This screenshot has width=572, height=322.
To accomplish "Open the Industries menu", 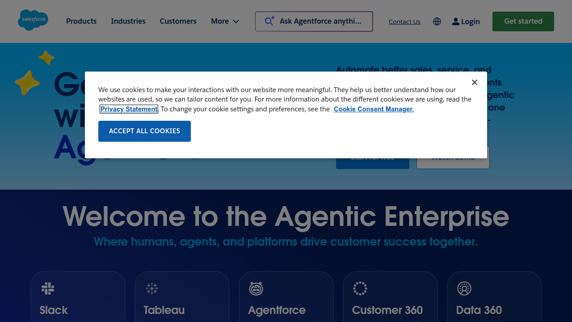I will point(128,21).
